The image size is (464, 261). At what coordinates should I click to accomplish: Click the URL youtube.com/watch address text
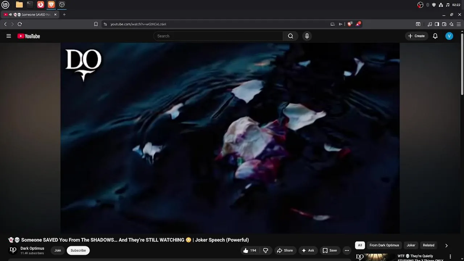click(x=138, y=24)
